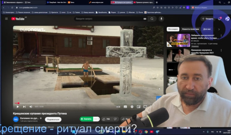Skip to the next video
This screenshot has width=231, height=135.
click(24, 107)
